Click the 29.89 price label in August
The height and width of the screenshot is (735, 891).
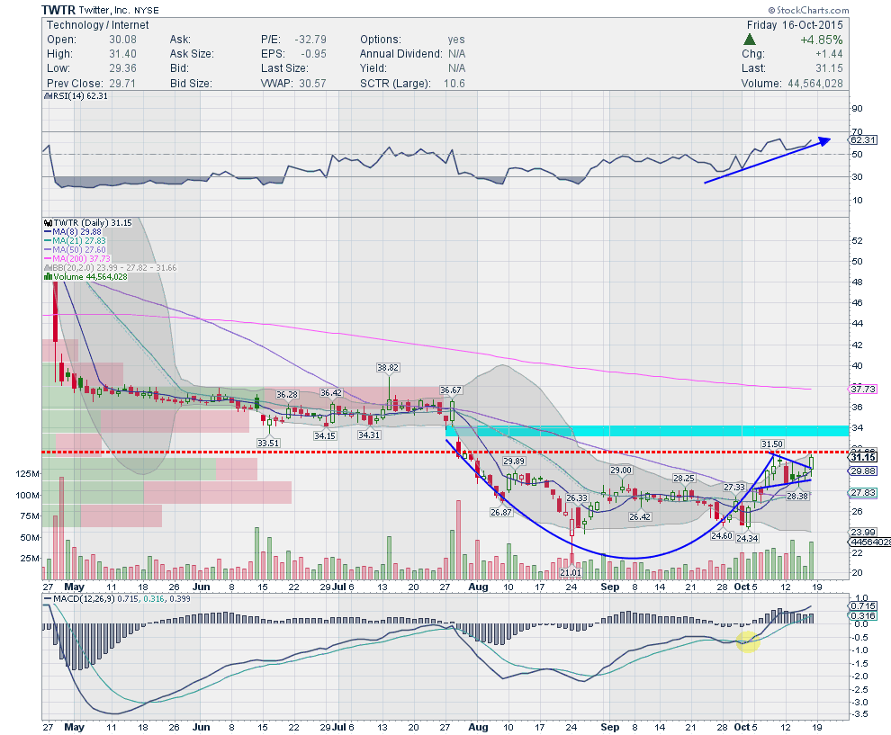tap(514, 462)
